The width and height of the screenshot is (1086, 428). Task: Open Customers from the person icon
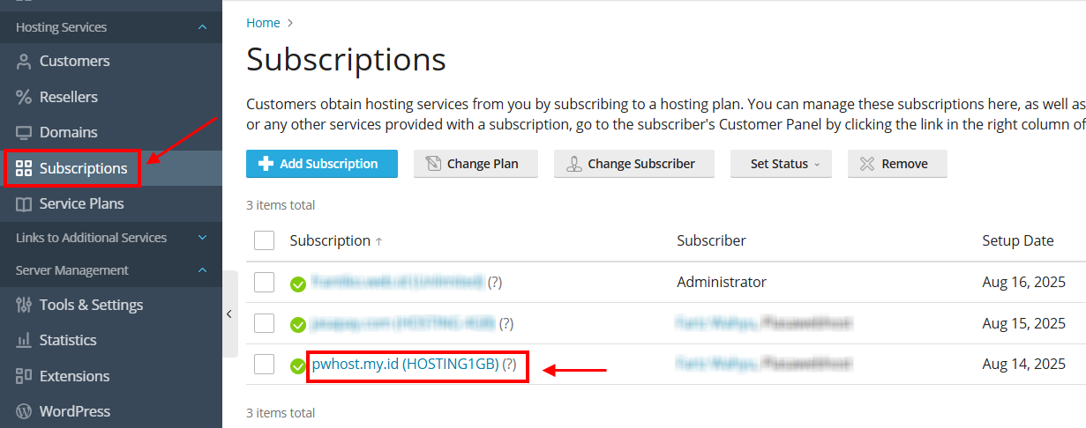pos(24,62)
